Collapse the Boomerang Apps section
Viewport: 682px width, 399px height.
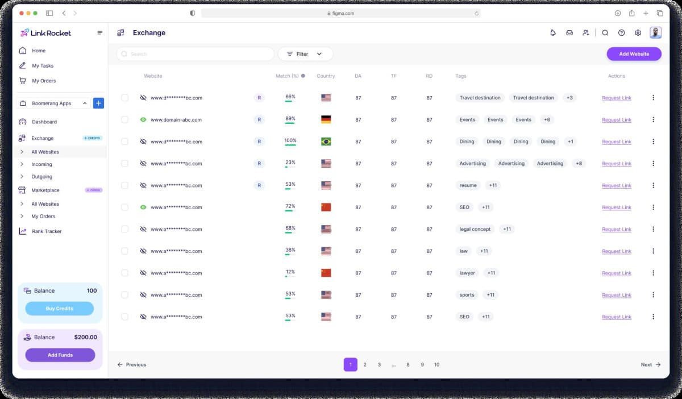86,103
